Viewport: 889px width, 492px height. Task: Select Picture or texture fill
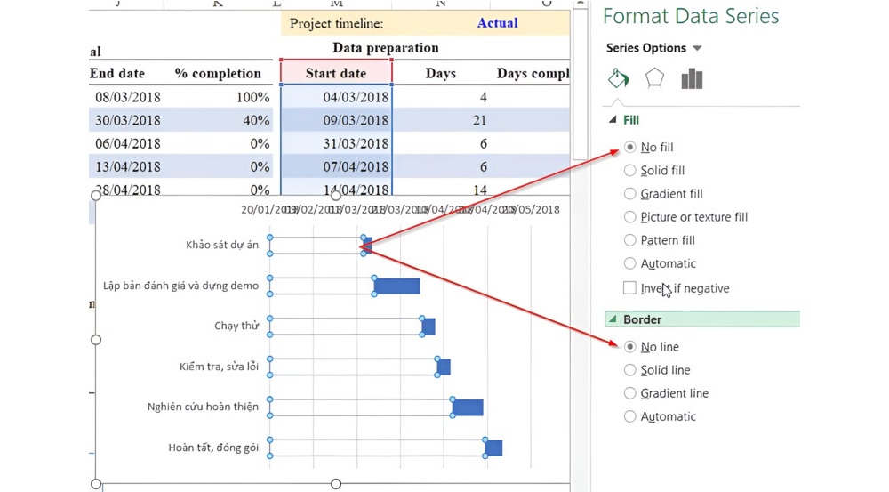click(x=629, y=216)
